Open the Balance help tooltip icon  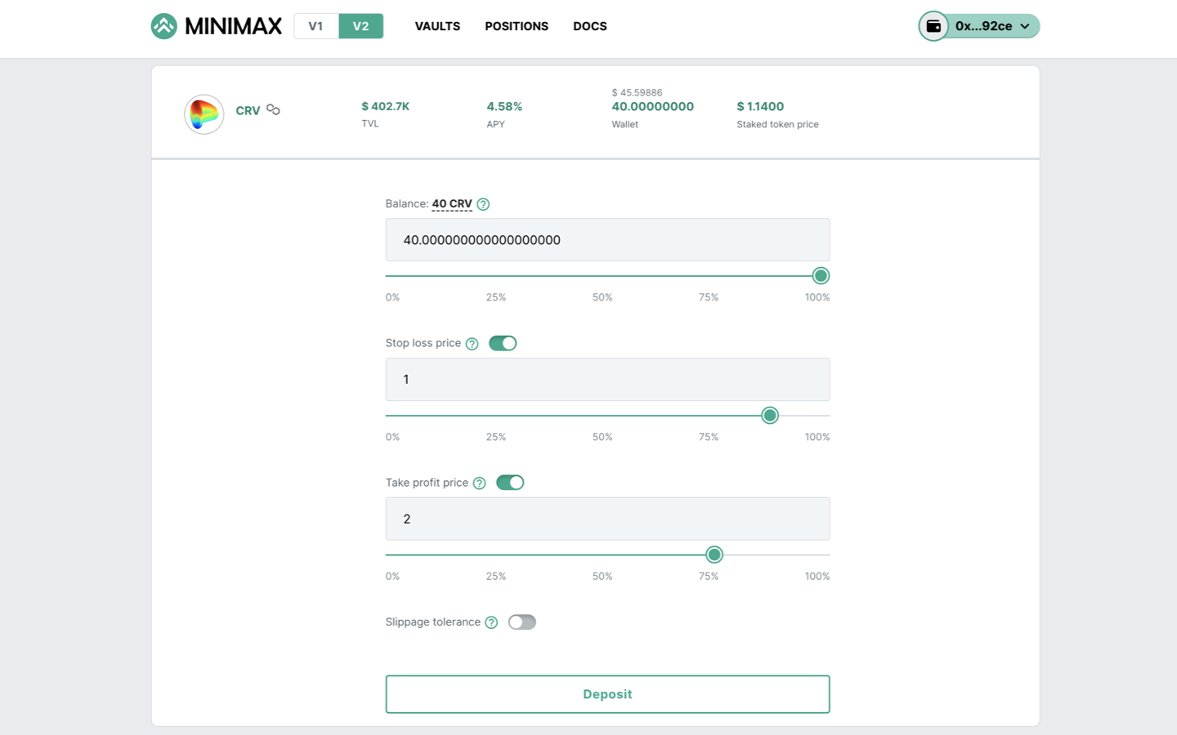[x=483, y=204]
